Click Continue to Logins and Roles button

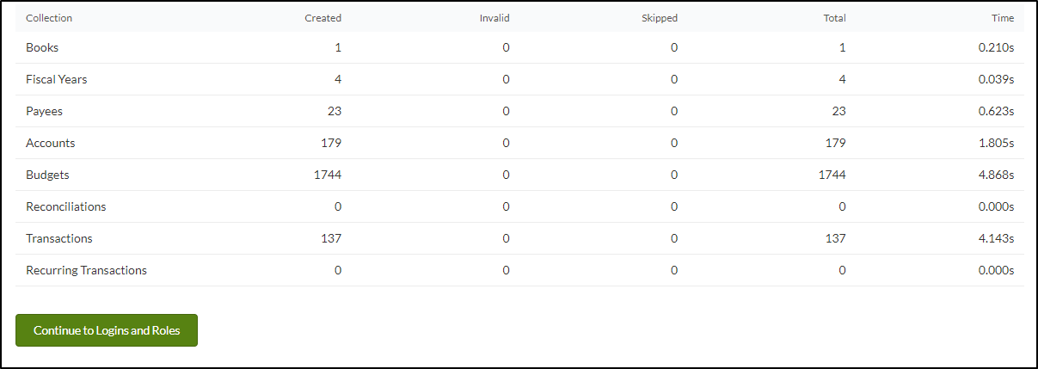point(107,330)
